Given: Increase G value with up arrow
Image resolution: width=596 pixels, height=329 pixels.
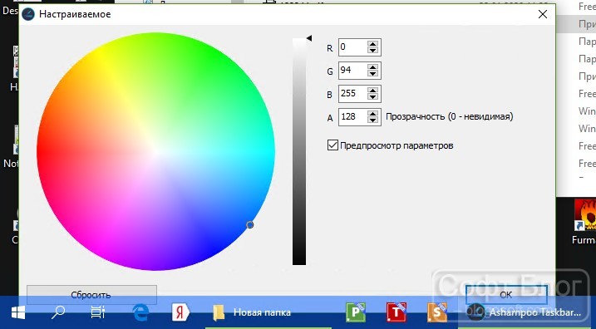Looking at the screenshot, I should pos(373,67).
